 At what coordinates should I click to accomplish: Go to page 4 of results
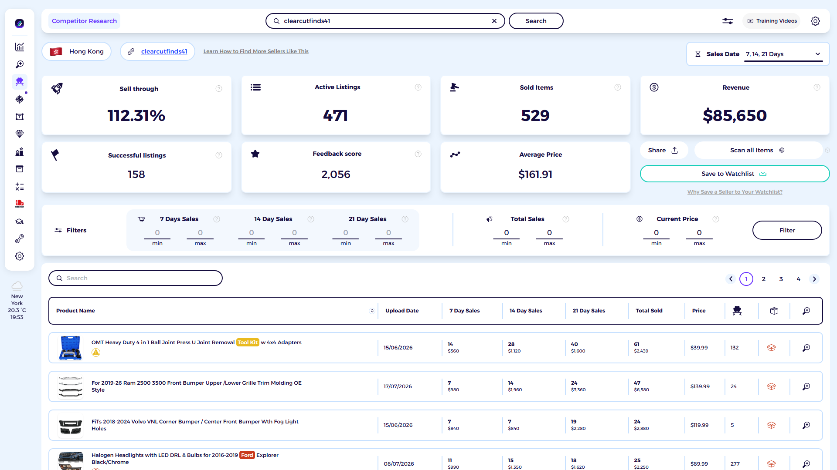(799, 279)
